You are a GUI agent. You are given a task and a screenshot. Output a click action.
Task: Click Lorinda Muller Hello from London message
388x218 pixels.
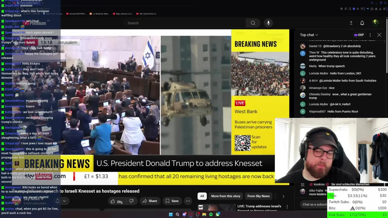pos(335,73)
